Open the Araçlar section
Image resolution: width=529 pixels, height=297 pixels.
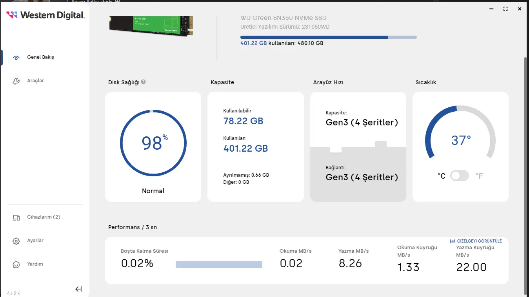click(35, 81)
